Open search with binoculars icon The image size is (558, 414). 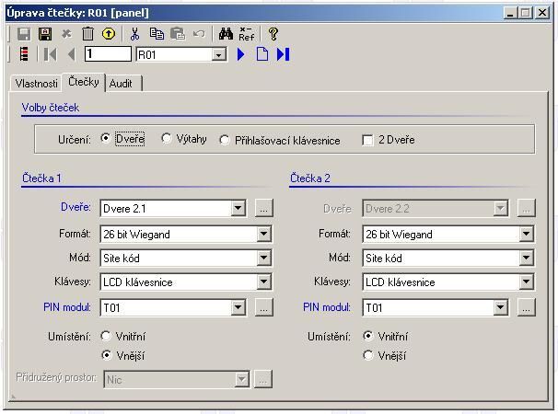(225, 34)
